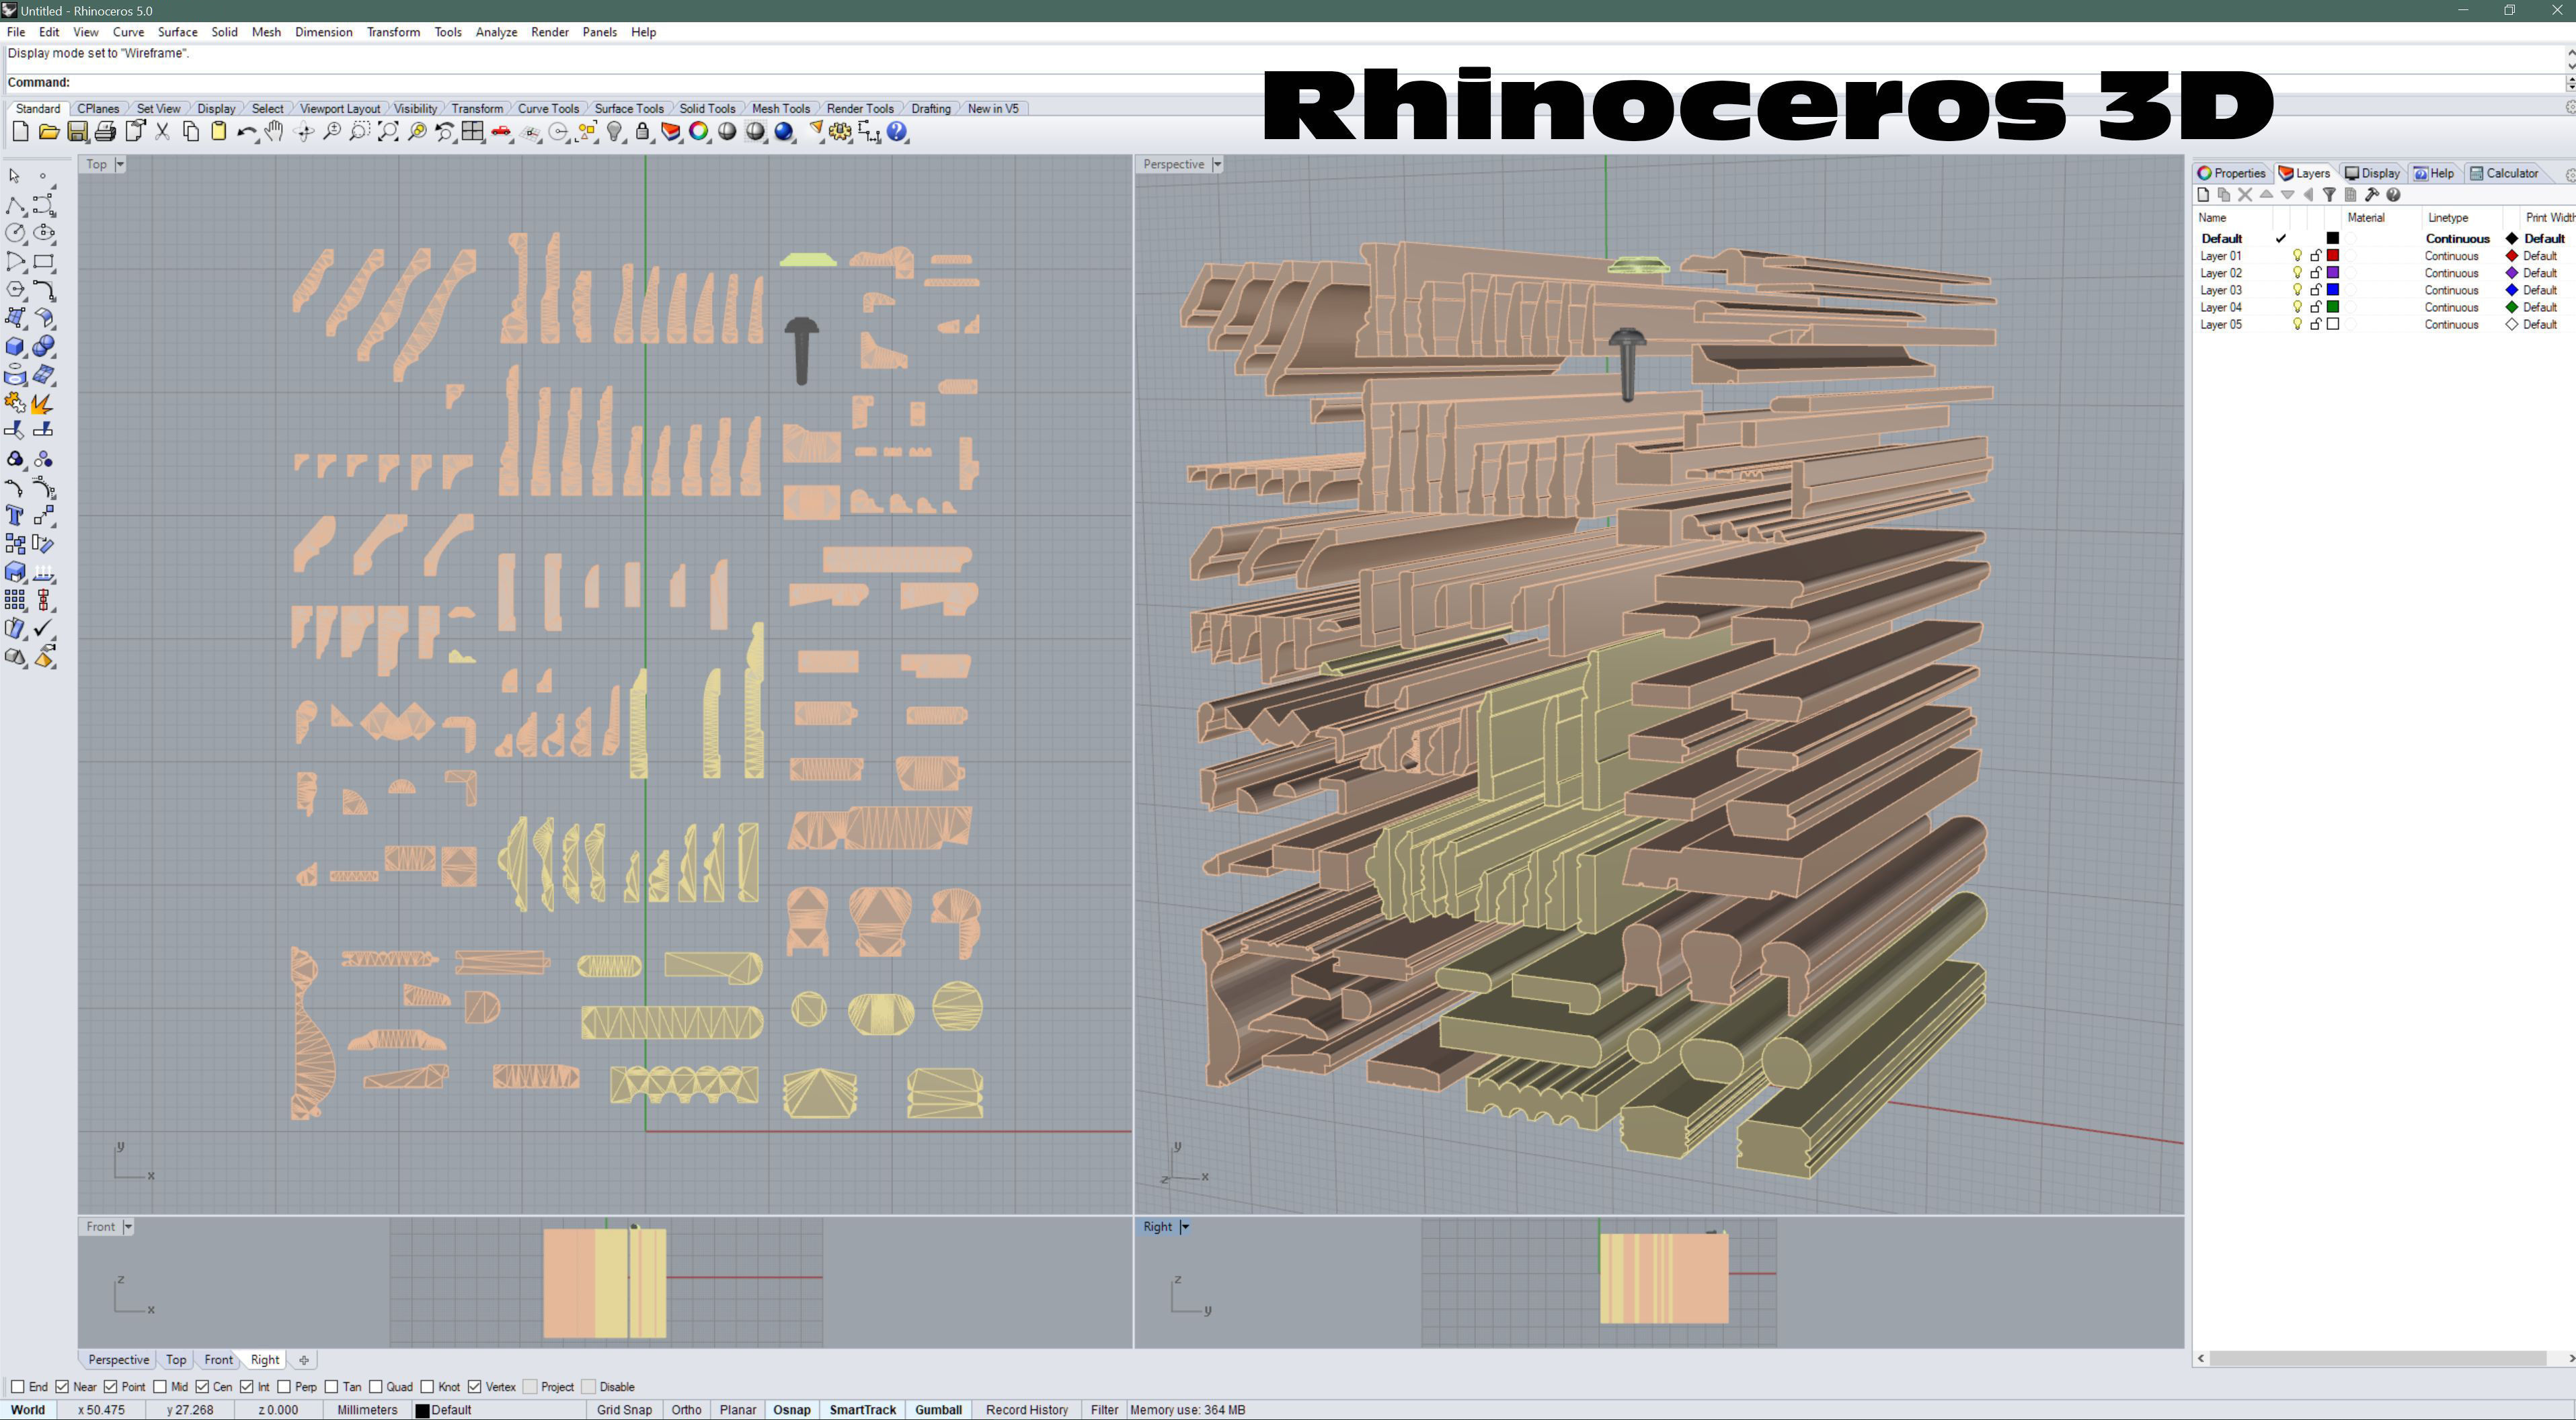Toggle Layer 03 lock icon
2576x1420 pixels.
2315,290
